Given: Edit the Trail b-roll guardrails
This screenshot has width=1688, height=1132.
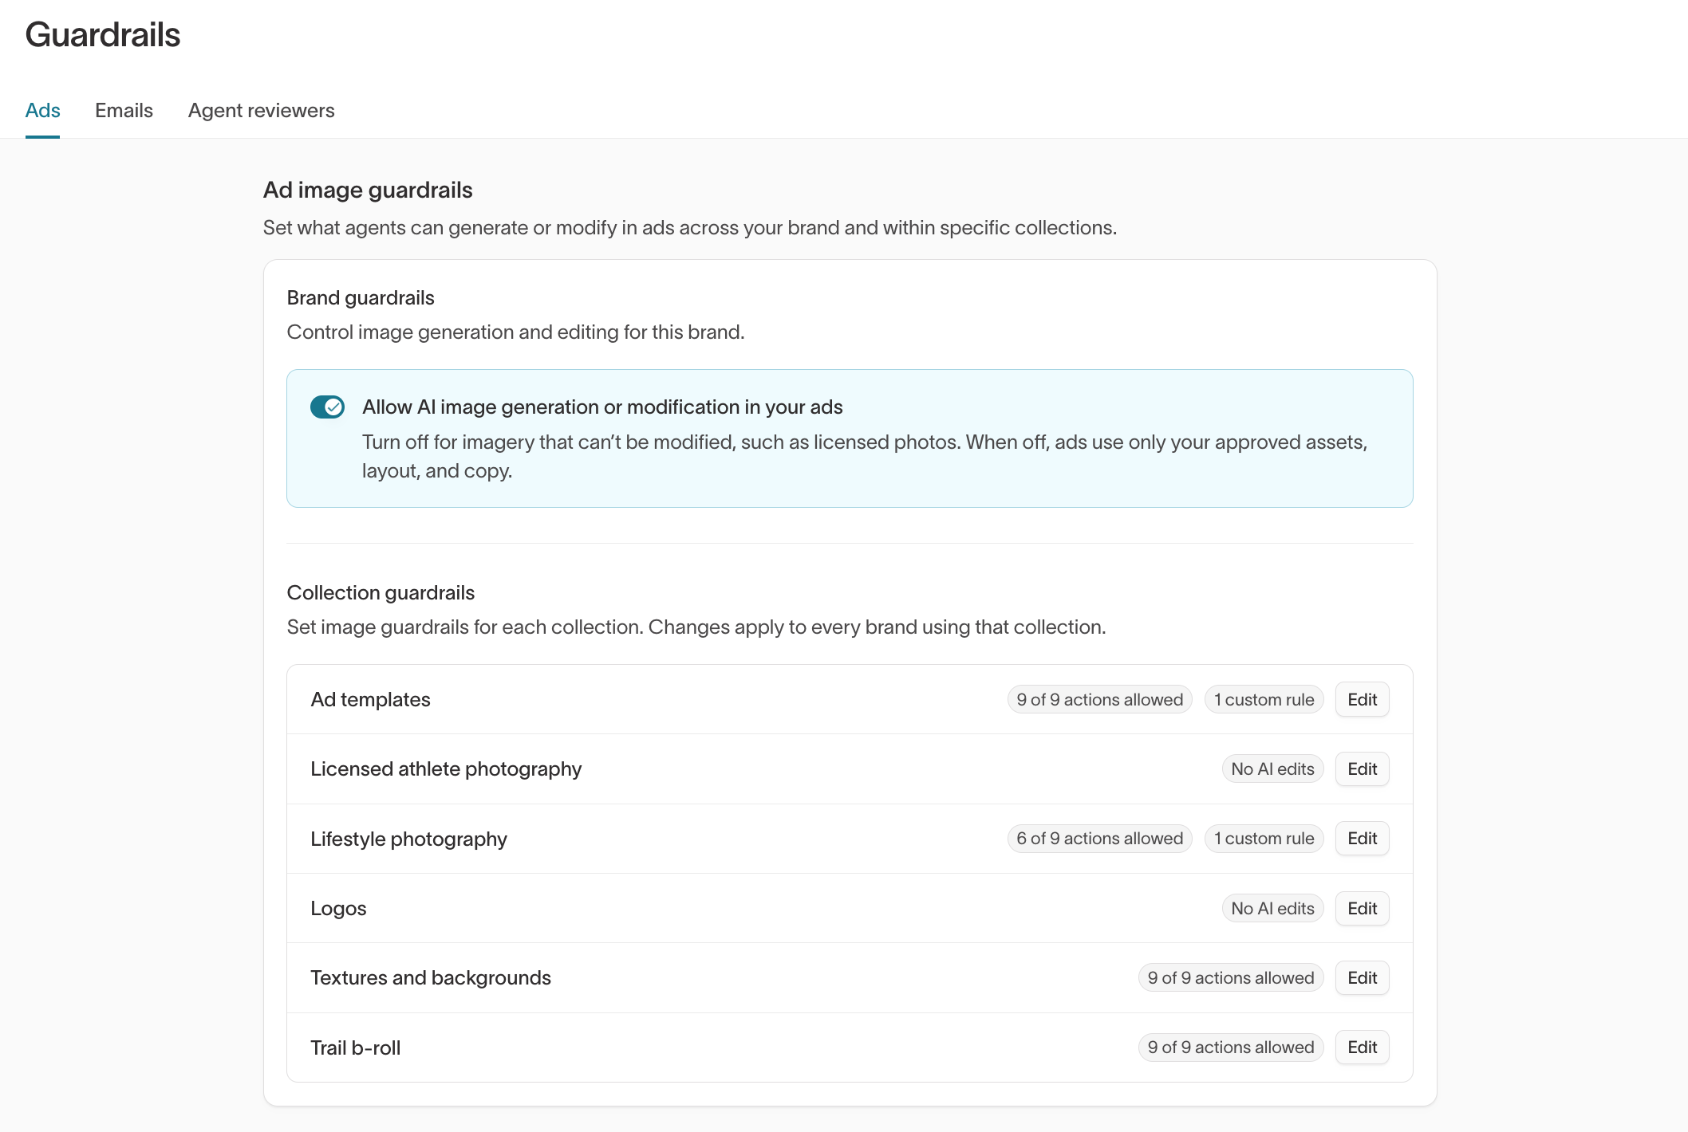Looking at the screenshot, I should click(1362, 1047).
